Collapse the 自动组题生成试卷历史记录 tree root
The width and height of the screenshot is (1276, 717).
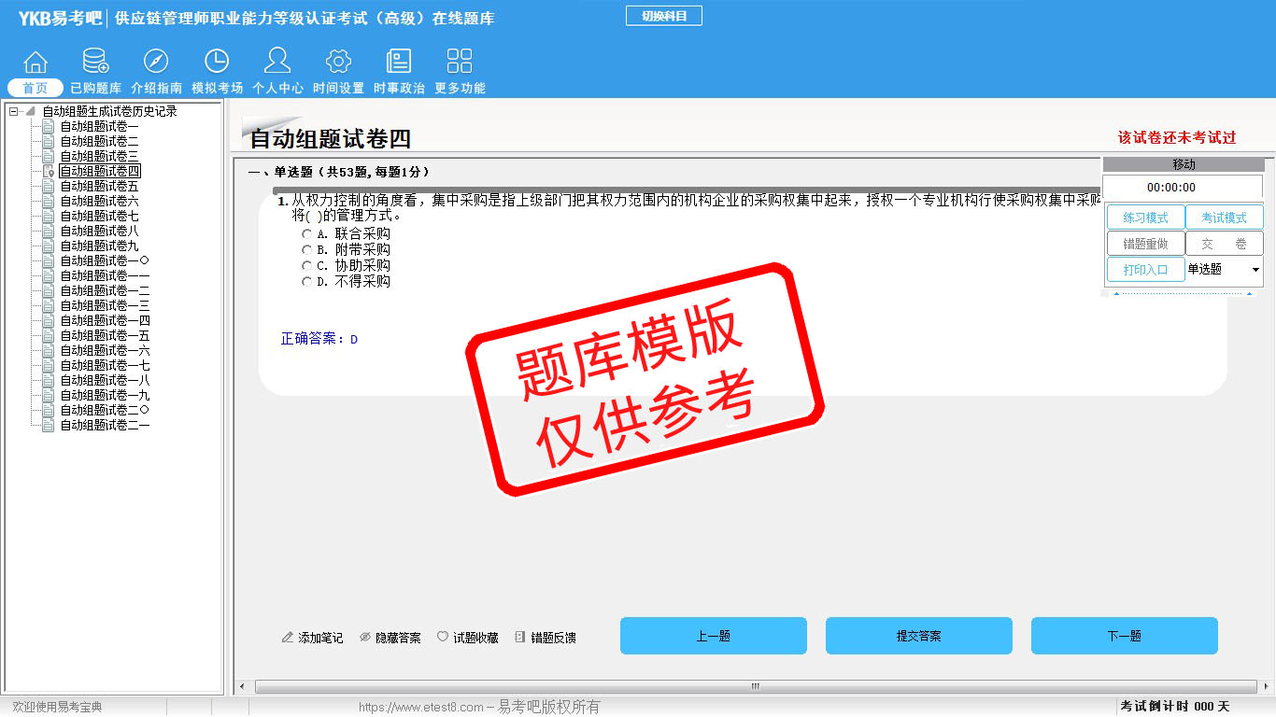tap(13, 111)
